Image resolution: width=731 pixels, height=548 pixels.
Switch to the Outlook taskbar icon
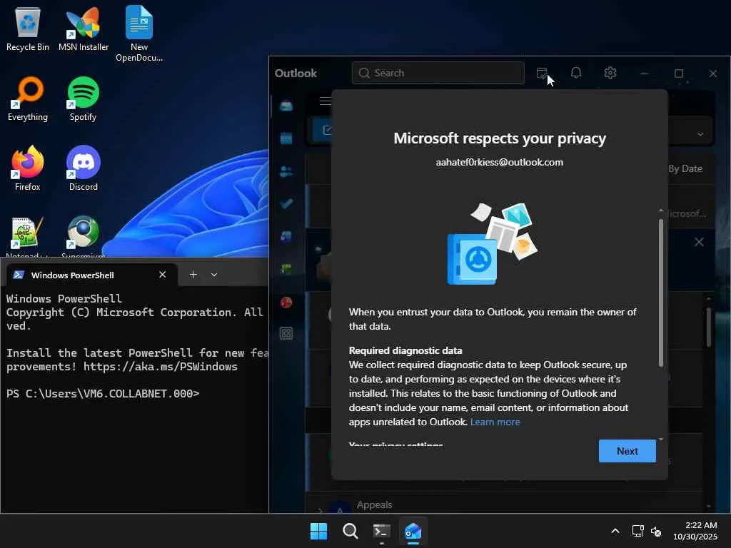(x=413, y=531)
